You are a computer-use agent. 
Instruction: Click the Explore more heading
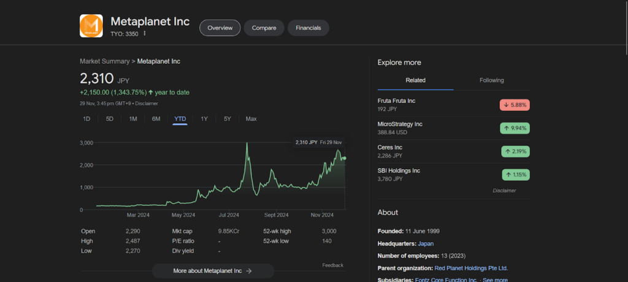399,63
